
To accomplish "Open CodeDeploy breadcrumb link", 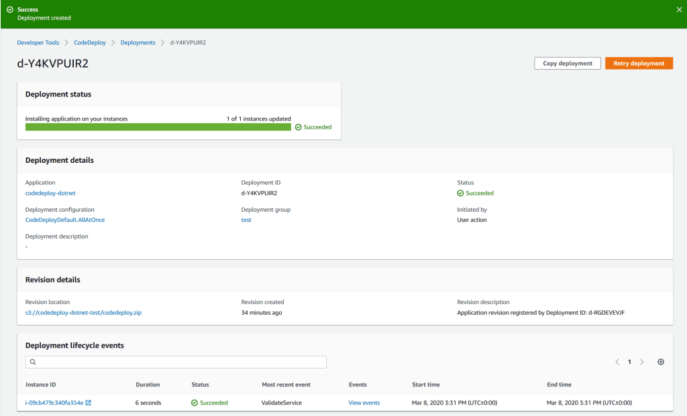I will coord(90,43).
